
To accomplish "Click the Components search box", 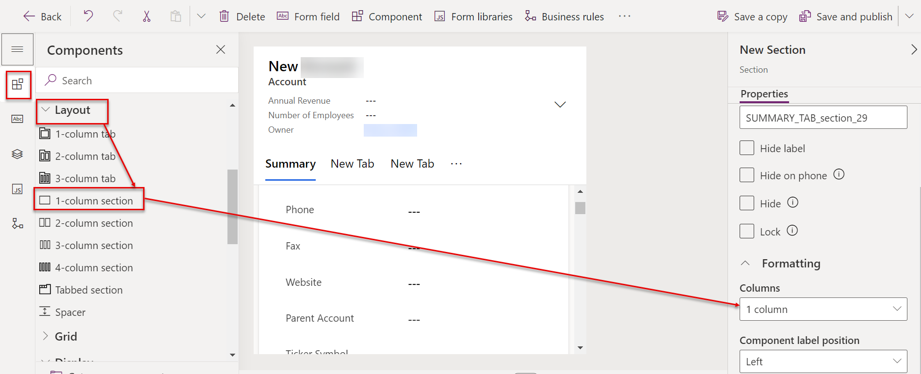I will [x=137, y=80].
